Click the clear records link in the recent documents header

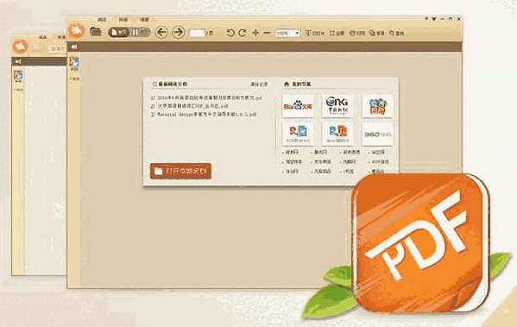[x=259, y=85]
